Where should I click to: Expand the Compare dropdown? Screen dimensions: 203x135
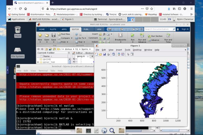[72, 38]
